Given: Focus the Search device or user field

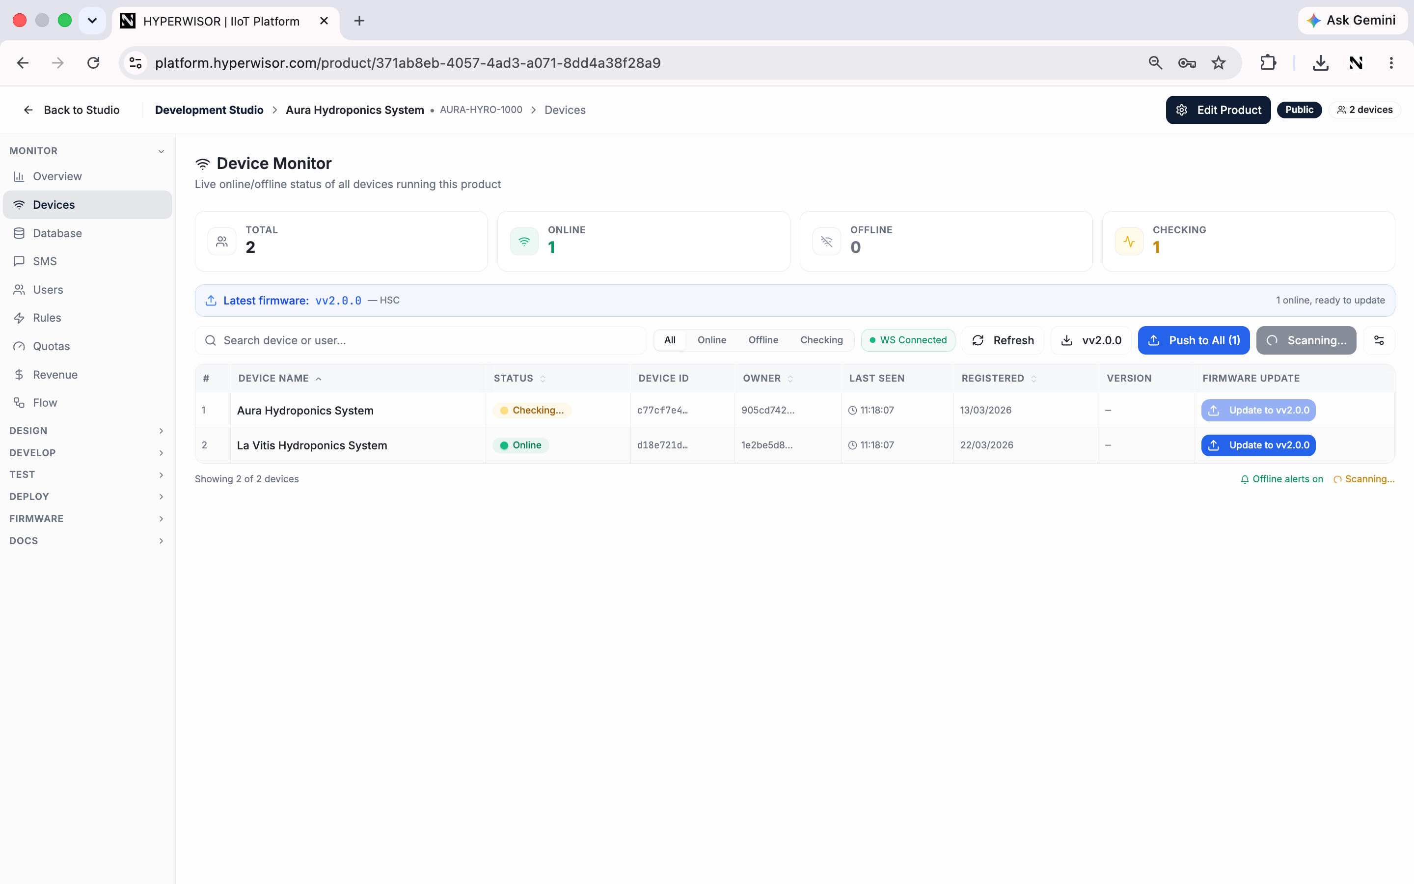Looking at the screenshot, I should 421,340.
